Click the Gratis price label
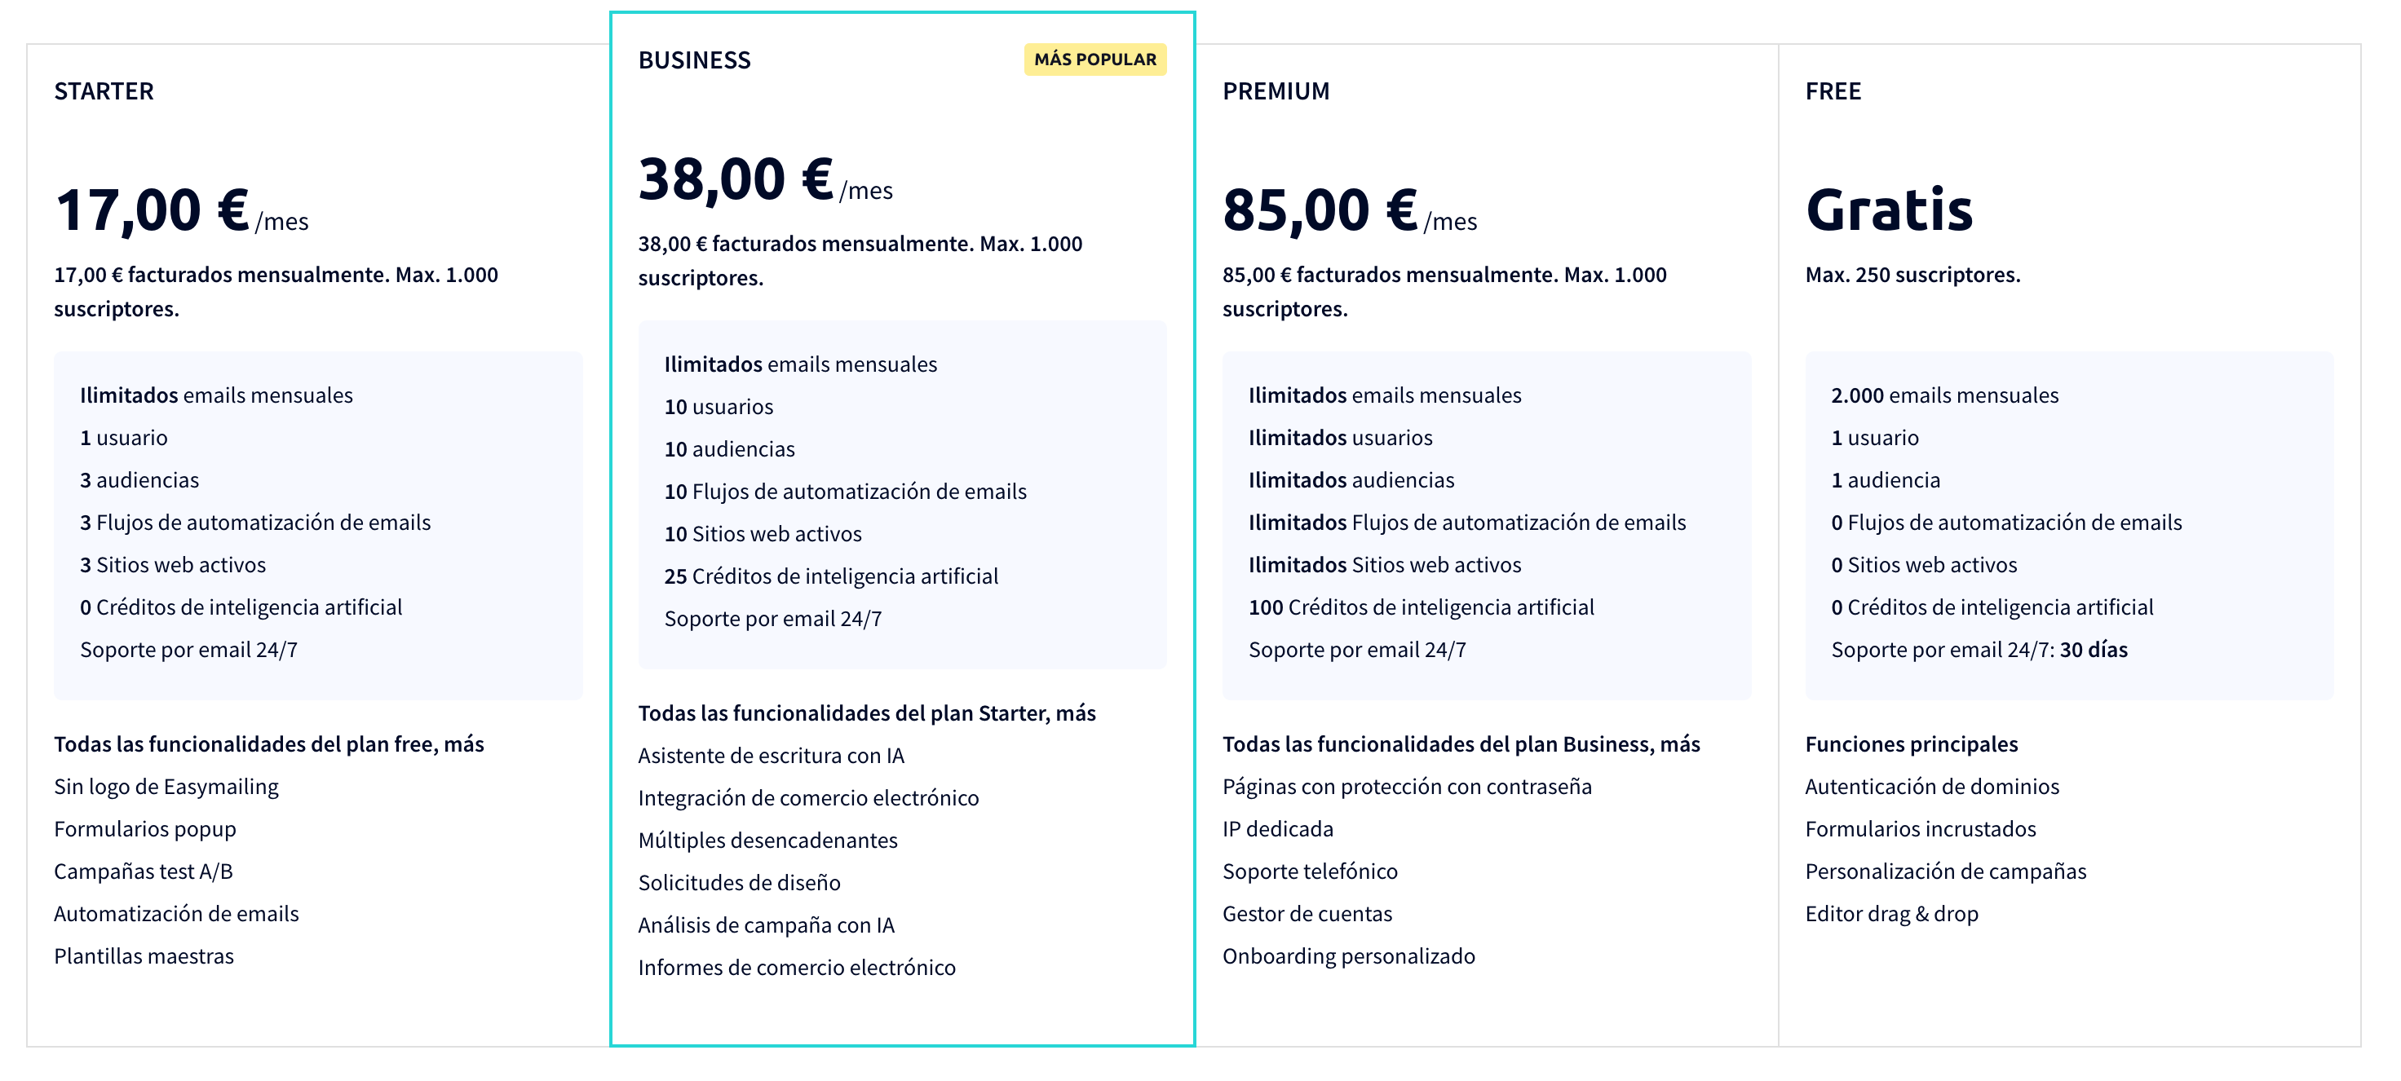This screenshot has height=1081, width=2401. (x=1890, y=210)
